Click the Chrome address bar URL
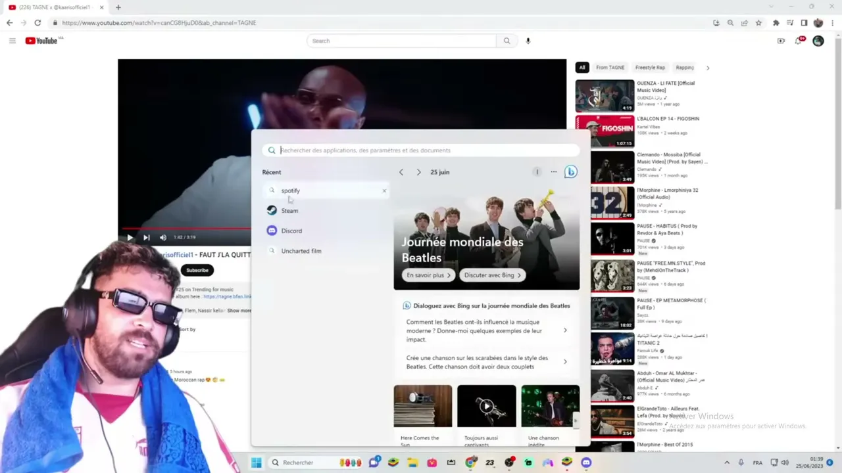 pyautogui.click(x=159, y=23)
